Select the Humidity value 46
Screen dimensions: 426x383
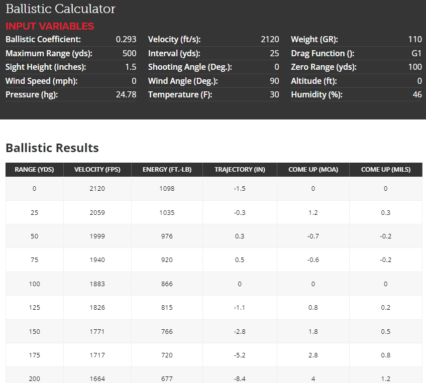417,94
